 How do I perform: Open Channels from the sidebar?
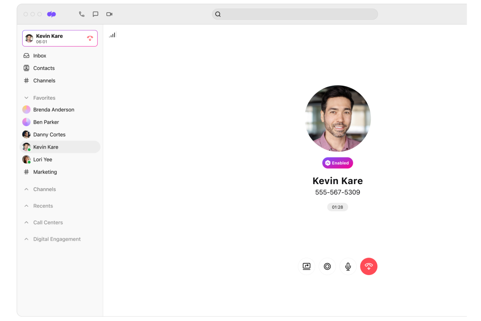tap(44, 80)
